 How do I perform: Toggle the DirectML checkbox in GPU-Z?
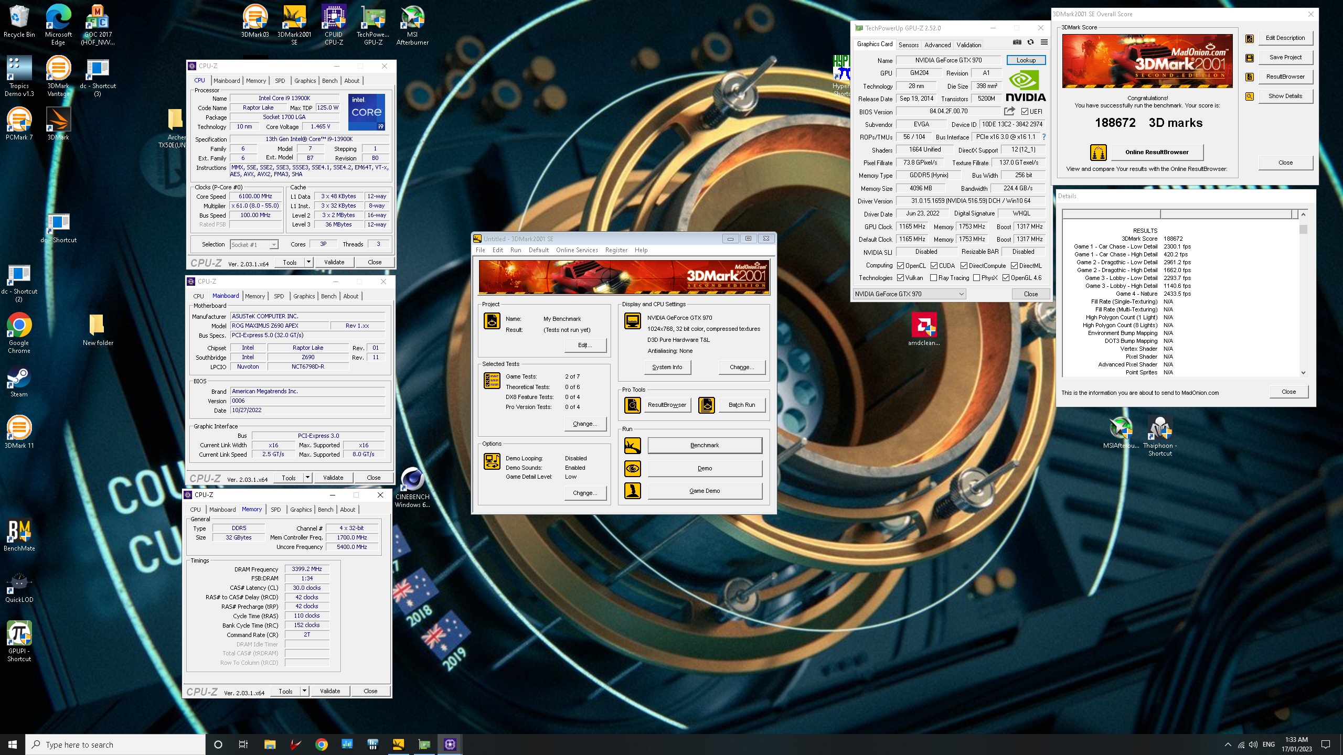point(1015,266)
